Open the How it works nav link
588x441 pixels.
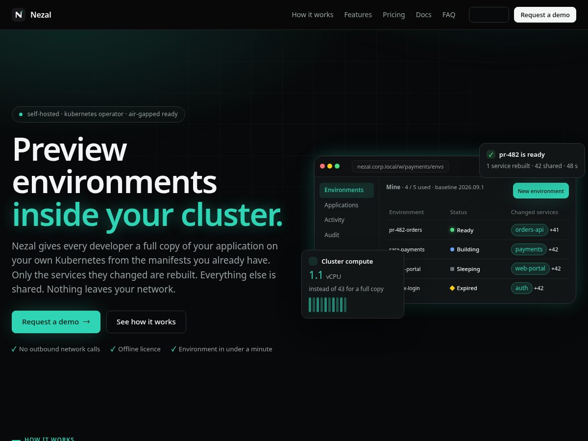pyautogui.click(x=313, y=15)
